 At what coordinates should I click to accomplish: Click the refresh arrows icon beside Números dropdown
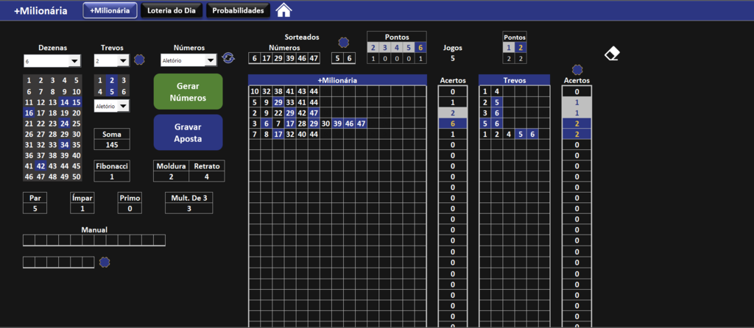click(x=228, y=59)
